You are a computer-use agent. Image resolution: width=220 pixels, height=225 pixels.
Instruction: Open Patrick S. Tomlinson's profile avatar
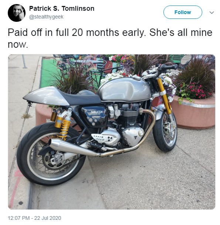point(17,13)
